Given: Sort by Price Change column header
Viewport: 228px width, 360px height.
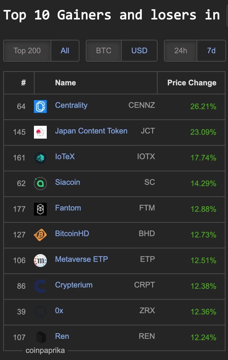Looking at the screenshot, I should 192,83.
